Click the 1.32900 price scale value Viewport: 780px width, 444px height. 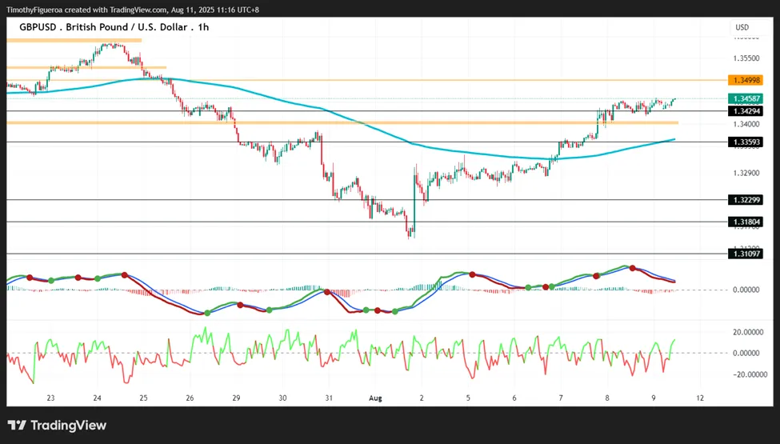746,173
